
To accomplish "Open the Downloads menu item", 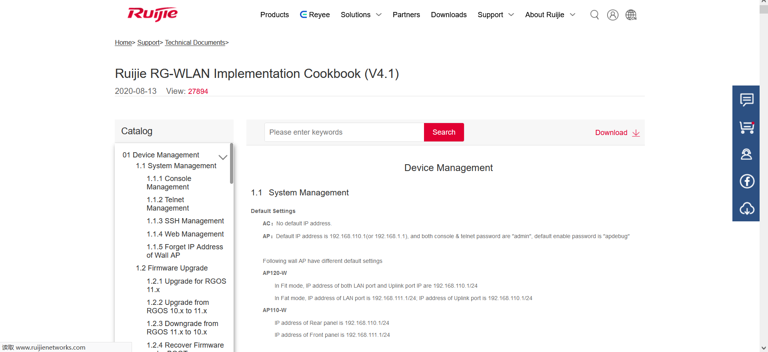I will coord(449,15).
